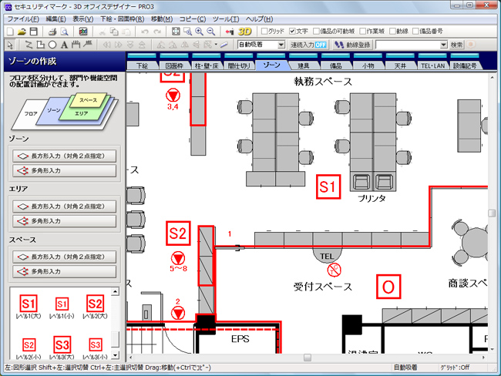Toggle 連続入力 OFF switch

(x=308, y=45)
